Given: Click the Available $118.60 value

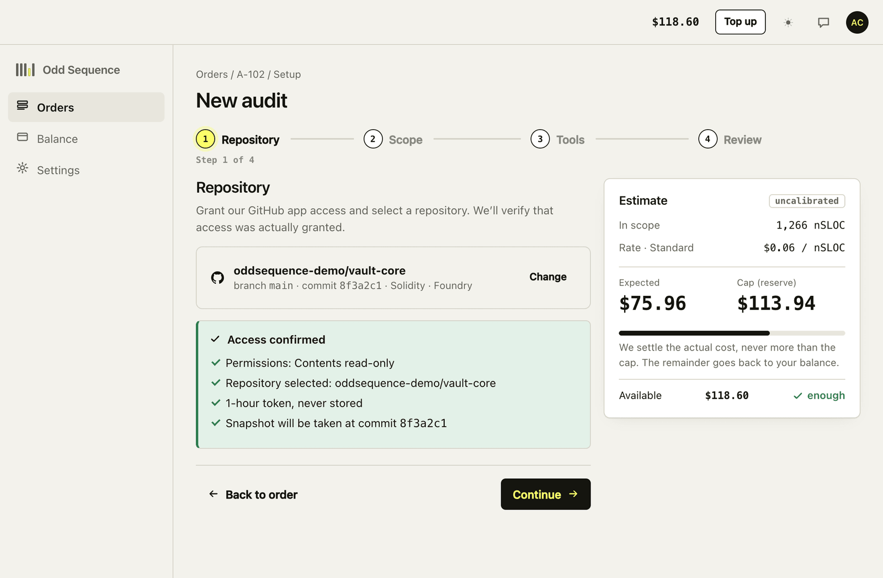Looking at the screenshot, I should point(727,396).
